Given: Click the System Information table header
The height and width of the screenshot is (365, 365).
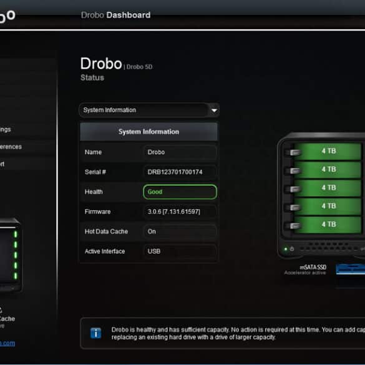Looking at the screenshot, I should point(148,132).
